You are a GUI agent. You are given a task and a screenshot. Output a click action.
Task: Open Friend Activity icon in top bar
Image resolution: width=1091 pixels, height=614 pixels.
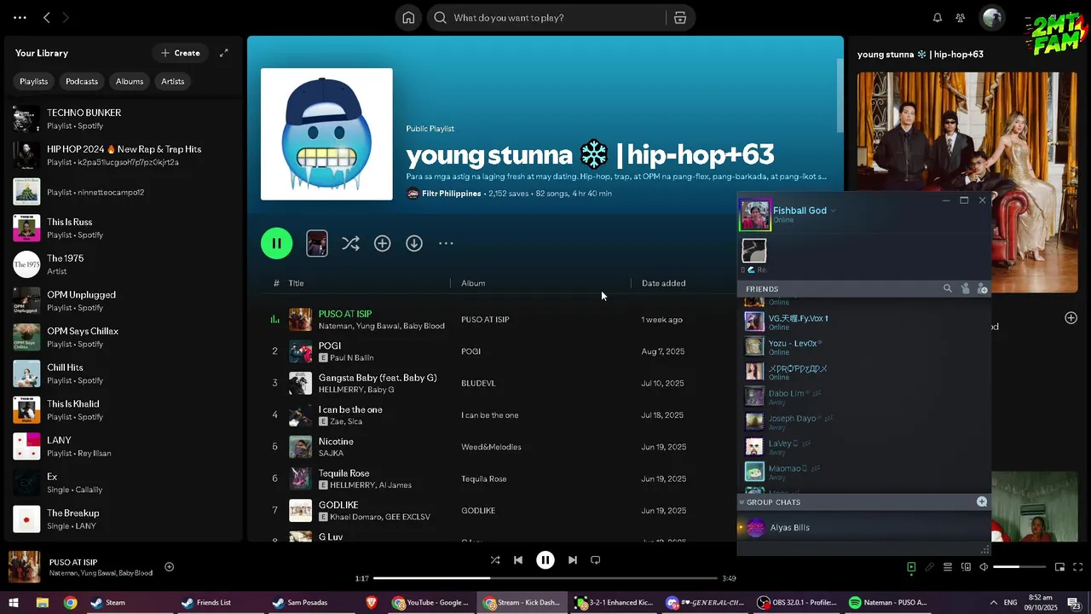coord(961,17)
